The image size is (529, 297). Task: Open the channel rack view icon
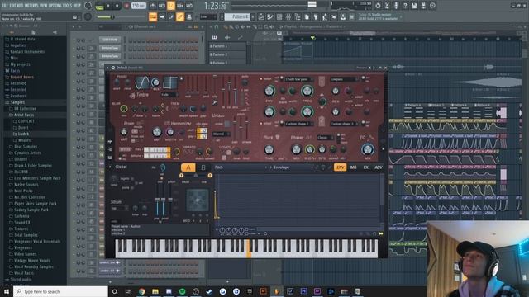tap(279, 16)
